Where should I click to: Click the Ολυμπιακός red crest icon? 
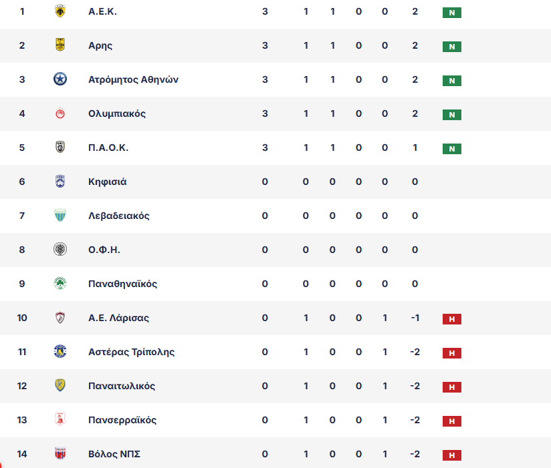pos(60,113)
